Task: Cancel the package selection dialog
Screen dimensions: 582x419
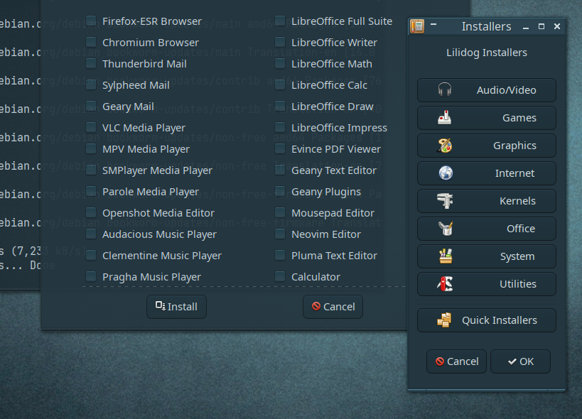Action: [333, 307]
